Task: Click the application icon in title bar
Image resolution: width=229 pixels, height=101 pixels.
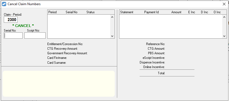Action: point(4,4)
